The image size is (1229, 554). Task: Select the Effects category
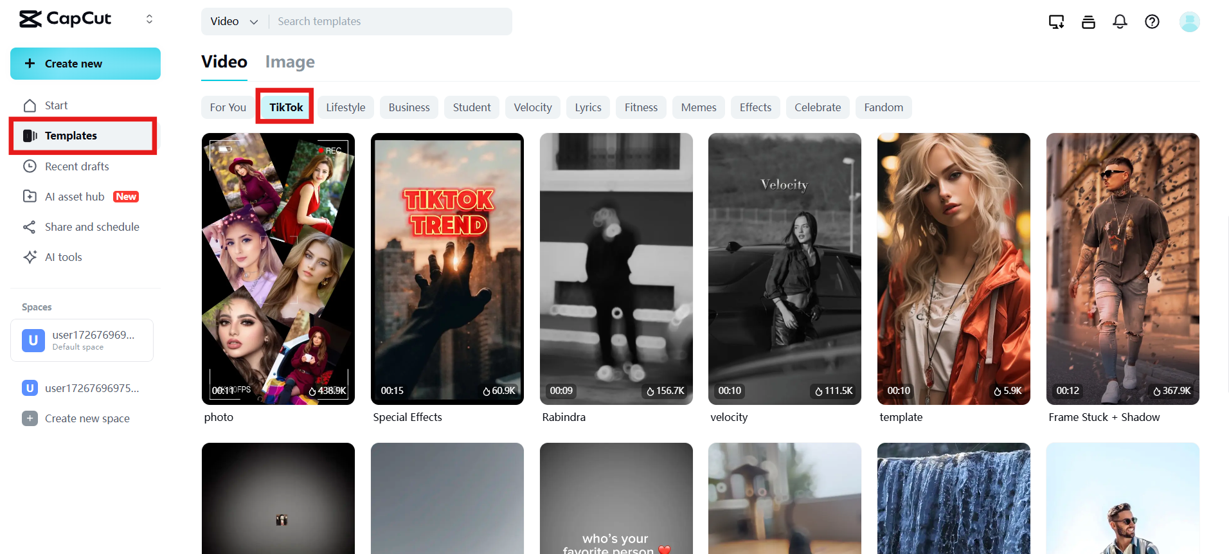click(755, 107)
